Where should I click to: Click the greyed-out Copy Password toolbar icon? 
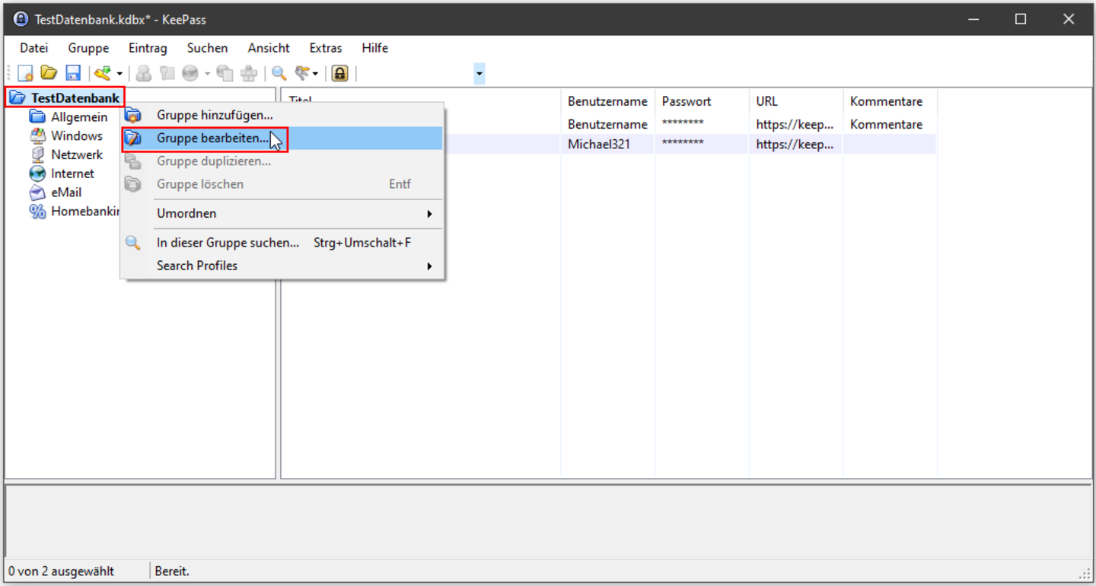click(x=167, y=73)
